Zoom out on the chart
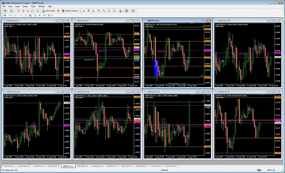The width and height of the screenshot is (285, 173). (104, 11)
